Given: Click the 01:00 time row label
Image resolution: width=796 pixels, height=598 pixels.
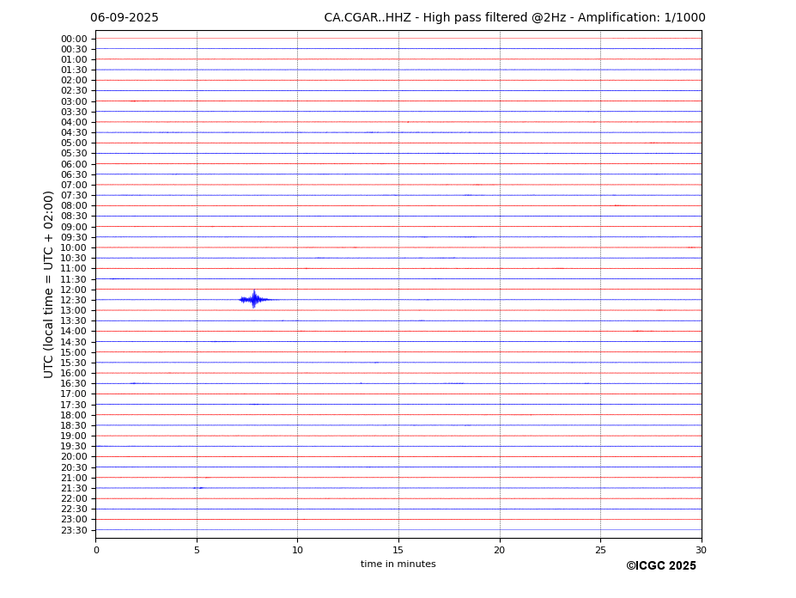Looking at the screenshot, I should pyautogui.click(x=74, y=60).
